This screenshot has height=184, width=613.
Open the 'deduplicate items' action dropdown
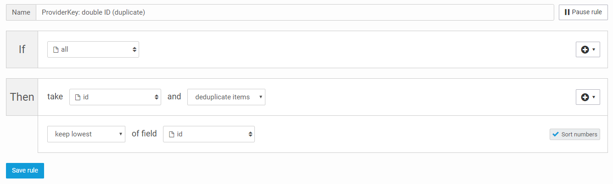click(226, 97)
